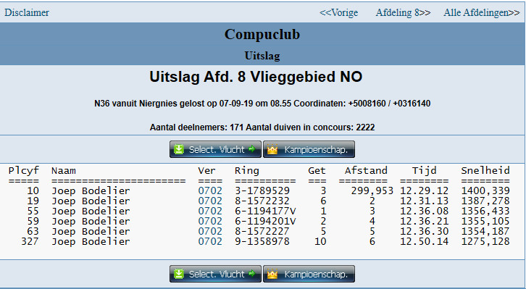The image size is (526, 289).
Task: Open the Disclaimer link
Action: (27, 13)
